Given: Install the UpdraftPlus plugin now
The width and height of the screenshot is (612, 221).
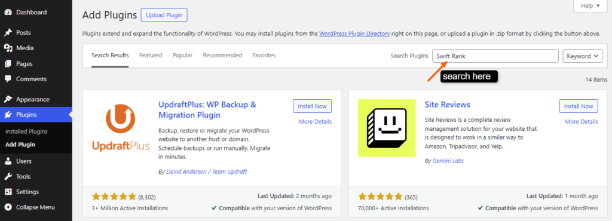Looking at the screenshot, I should pos(312,106).
